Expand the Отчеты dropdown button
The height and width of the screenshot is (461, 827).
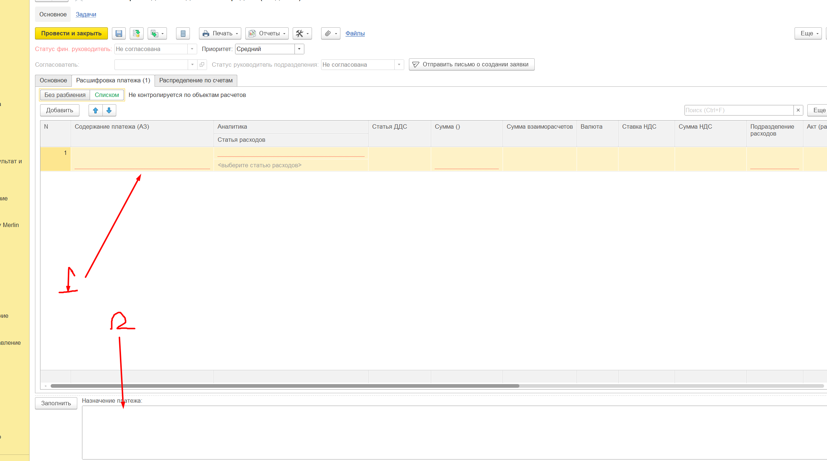[x=267, y=34]
